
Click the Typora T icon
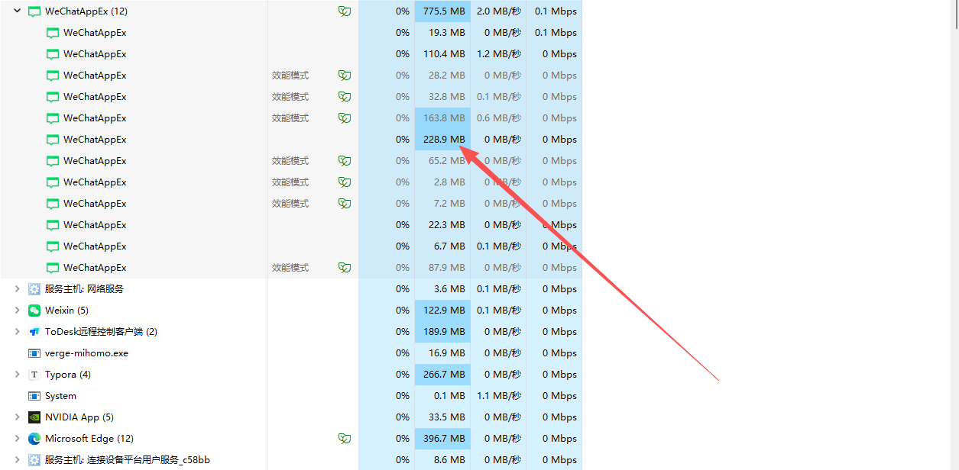(34, 375)
